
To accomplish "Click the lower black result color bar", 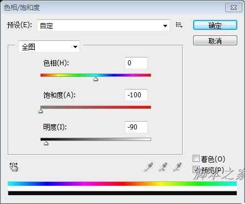I will coord(122,193).
